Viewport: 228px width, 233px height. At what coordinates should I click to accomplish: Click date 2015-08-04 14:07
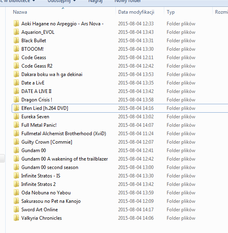point(136,125)
